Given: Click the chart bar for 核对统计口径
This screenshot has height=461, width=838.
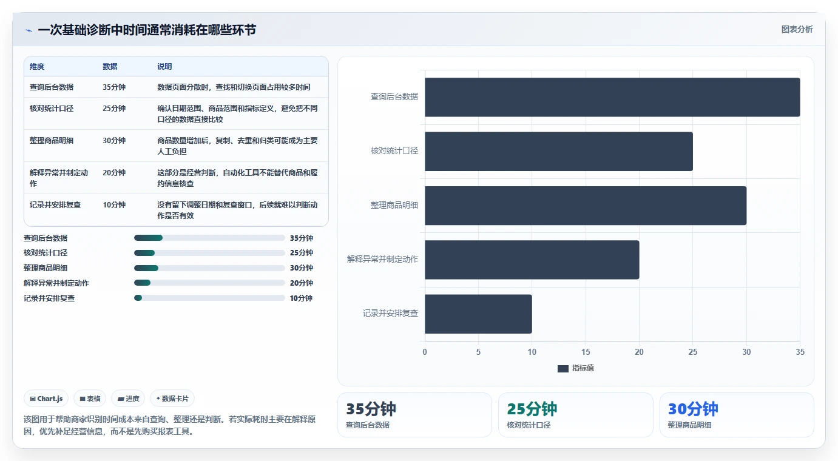Looking at the screenshot, I should click(x=559, y=151).
